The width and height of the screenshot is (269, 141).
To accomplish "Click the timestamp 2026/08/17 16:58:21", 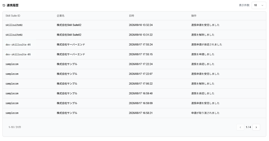I will (141, 113).
